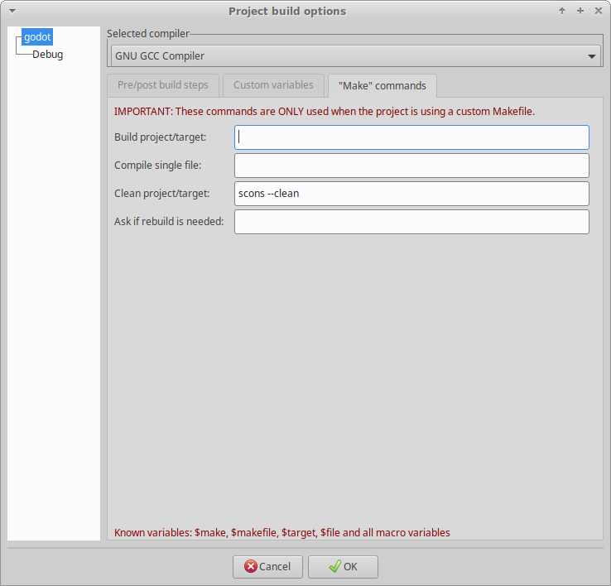Click the Known variables hint text
611x586 pixels.
point(281,533)
